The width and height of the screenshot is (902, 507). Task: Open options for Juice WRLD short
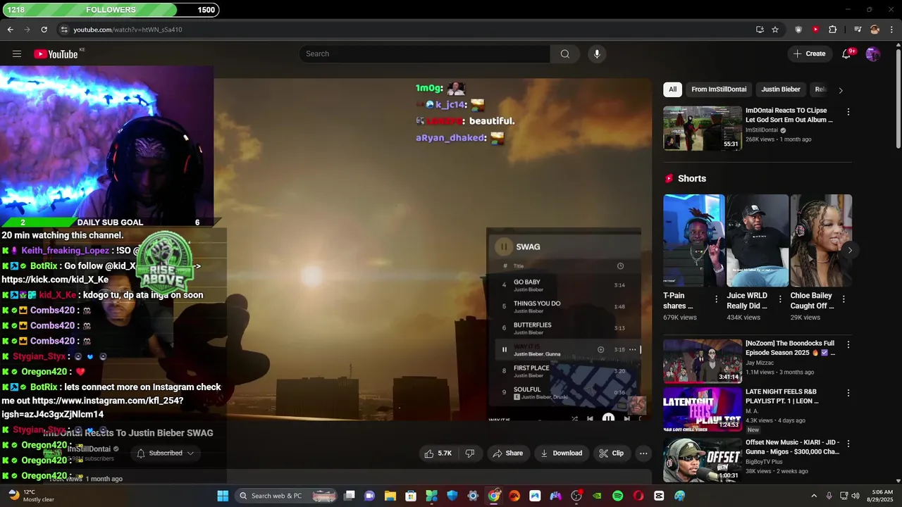(780, 299)
